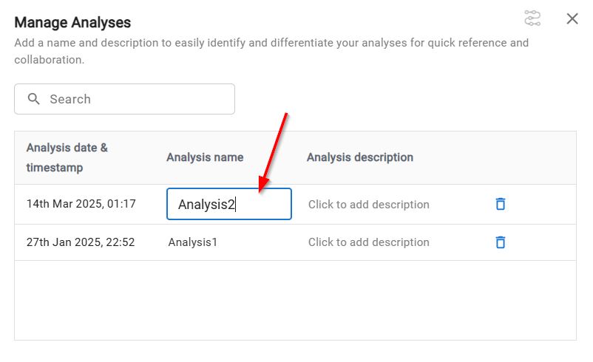Focus the Search input field
The image size is (593, 362).
click(x=133, y=99)
